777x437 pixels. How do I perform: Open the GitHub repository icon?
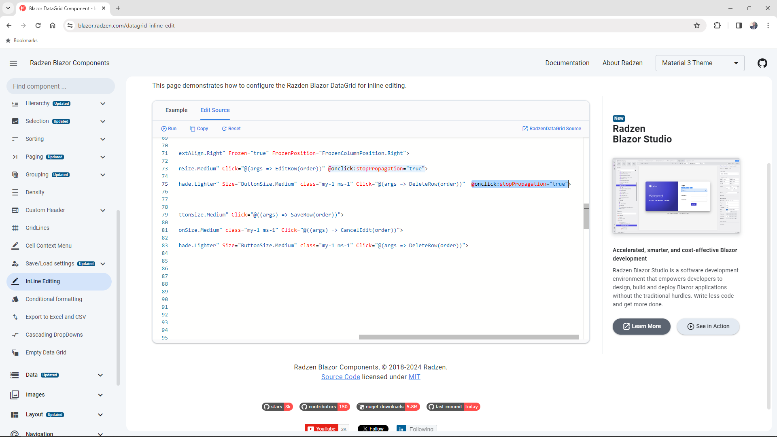(x=762, y=63)
